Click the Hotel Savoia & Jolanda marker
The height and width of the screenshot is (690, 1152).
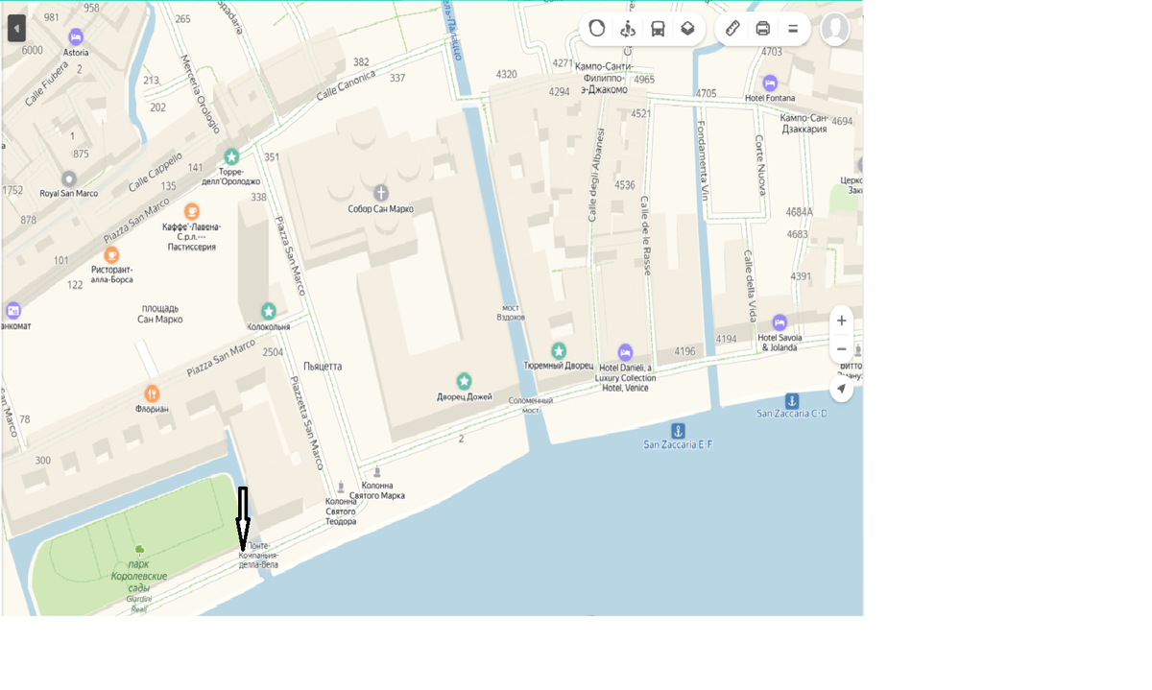(x=780, y=322)
